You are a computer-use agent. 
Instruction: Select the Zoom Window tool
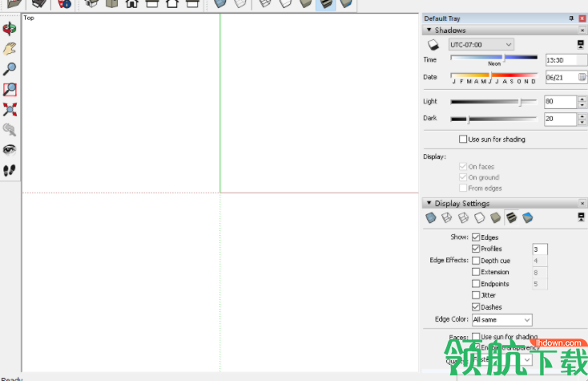10,89
